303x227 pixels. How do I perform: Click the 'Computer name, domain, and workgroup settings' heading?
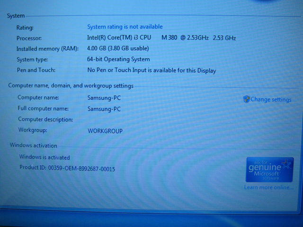[x=71, y=86]
